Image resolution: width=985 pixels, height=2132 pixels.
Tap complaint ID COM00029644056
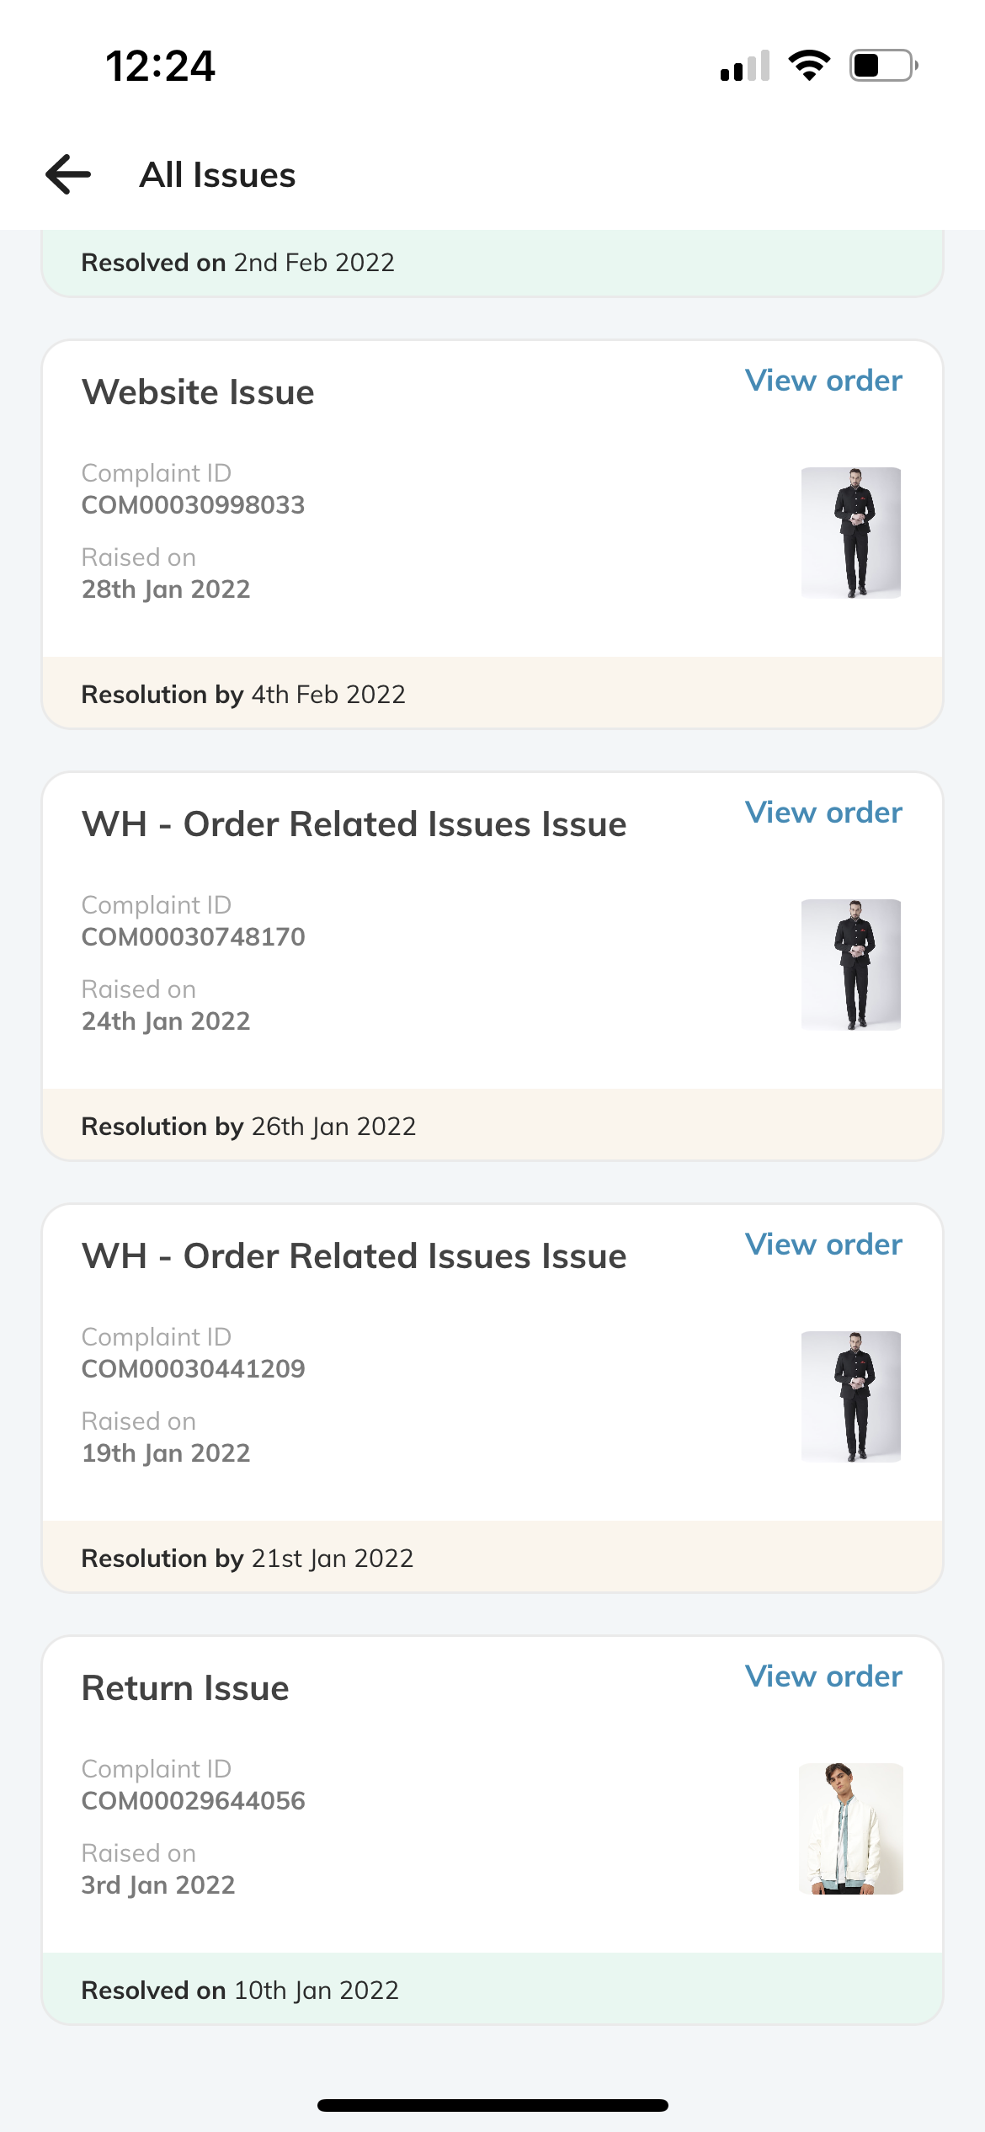tap(193, 1801)
